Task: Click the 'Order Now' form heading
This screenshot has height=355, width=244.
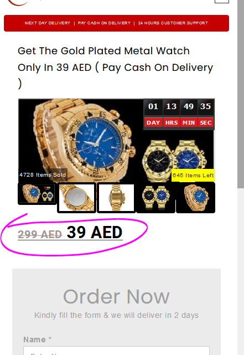Action: (116, 297)
